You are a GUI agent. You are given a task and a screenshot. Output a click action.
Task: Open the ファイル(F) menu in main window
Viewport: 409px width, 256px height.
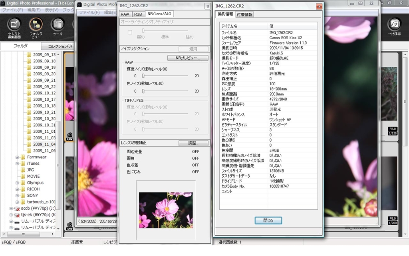coord(12,9)
